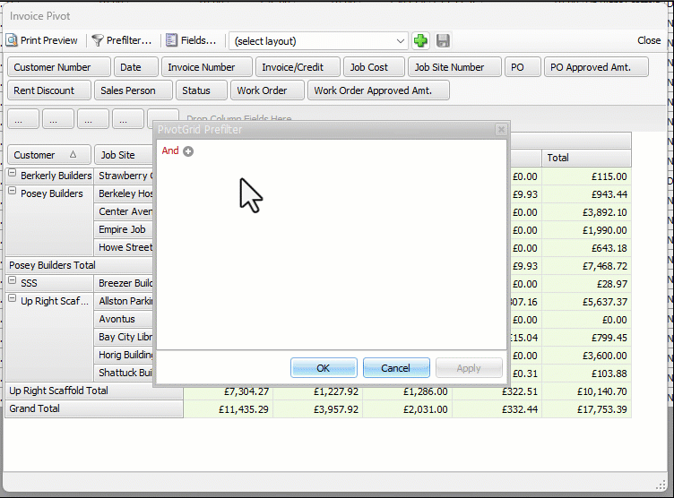This screenshot has height=498, width=674.
Task: Click the Close button in the toolbar
Action: pos(649,40)
